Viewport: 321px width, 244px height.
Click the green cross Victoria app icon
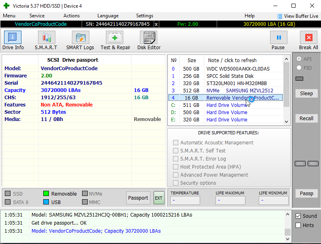pos(6,6)
